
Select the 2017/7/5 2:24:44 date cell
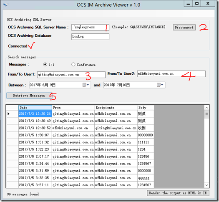pos(35,164)
